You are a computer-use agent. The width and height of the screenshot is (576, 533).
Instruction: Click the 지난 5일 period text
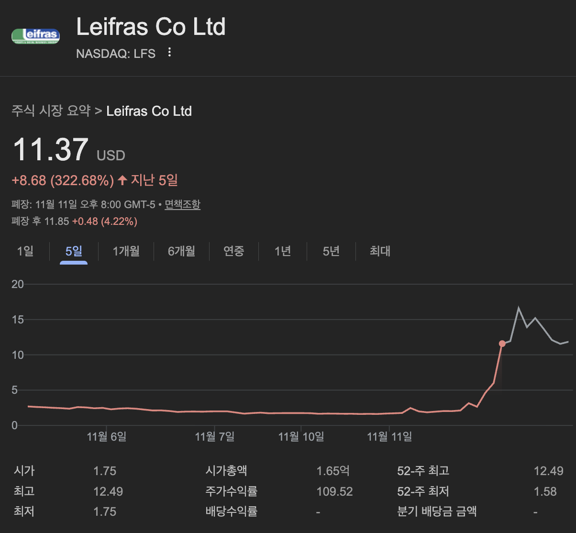click(x=154, y=180)
